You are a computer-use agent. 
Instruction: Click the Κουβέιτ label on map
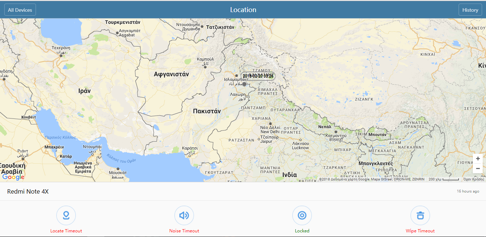(28, 117)
